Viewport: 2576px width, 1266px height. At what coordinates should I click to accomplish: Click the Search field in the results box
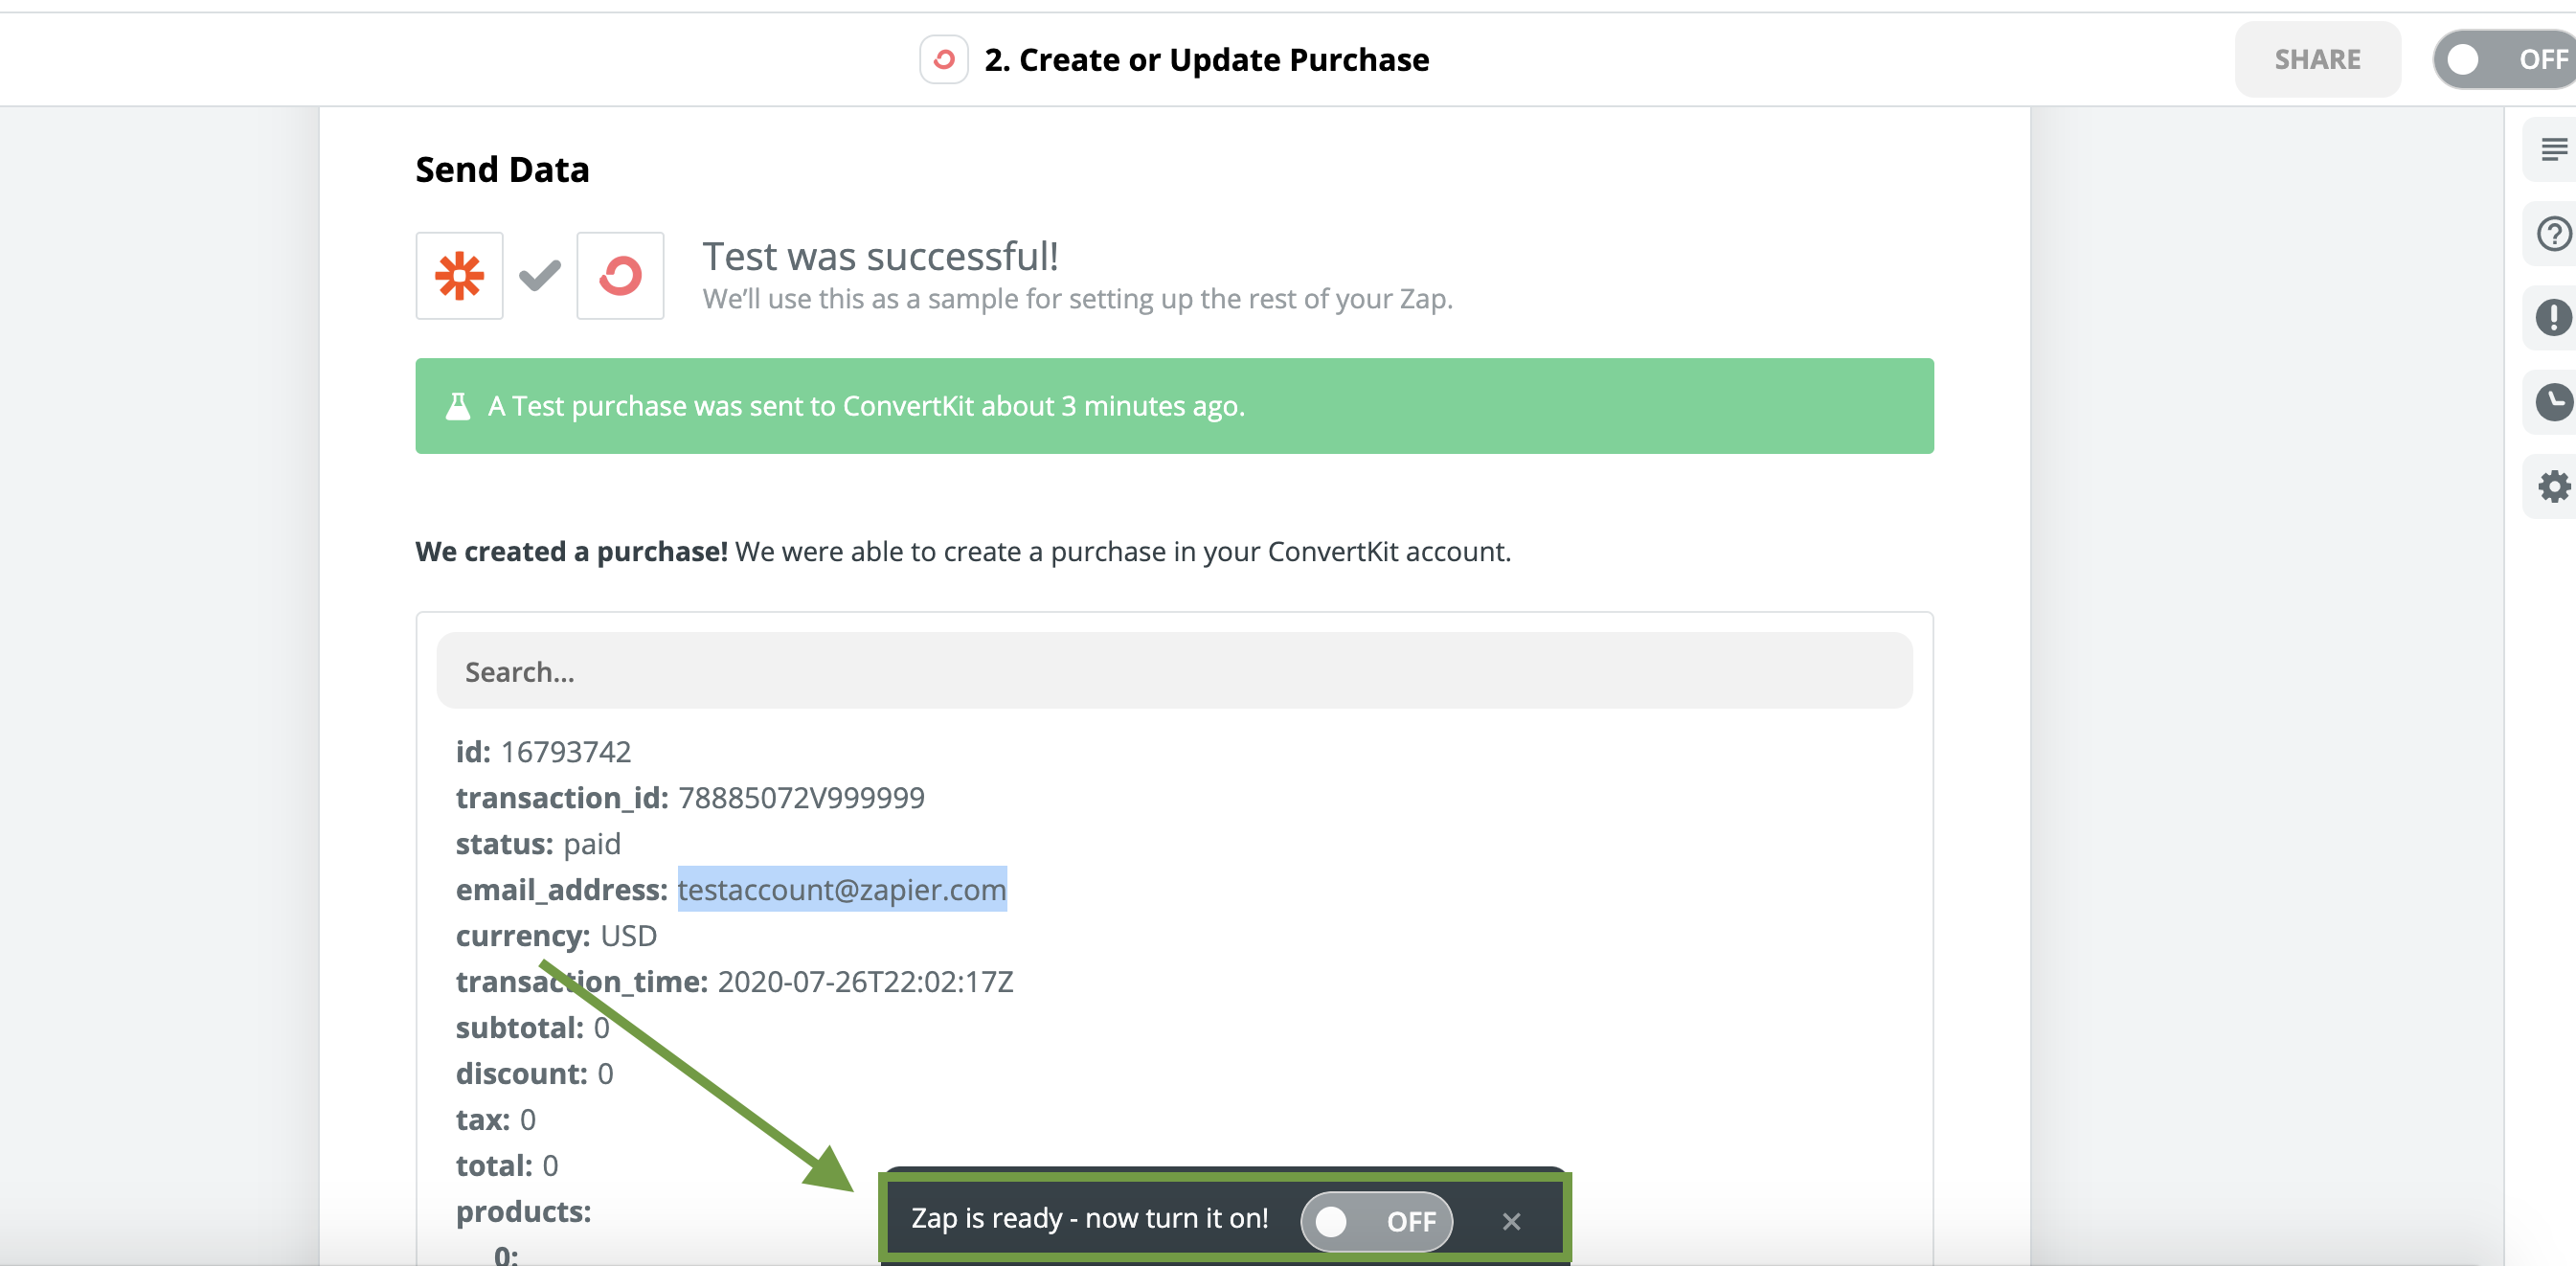coord(1174,671)
